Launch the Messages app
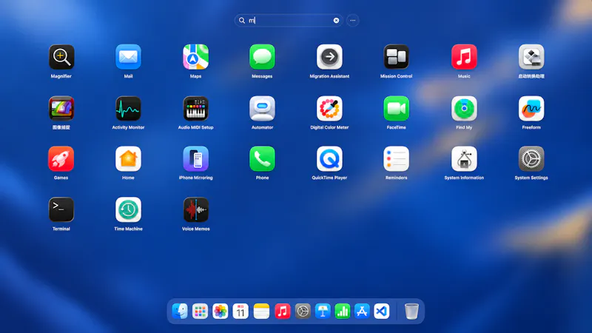This screenshot has width=592, height=333. [x=262, y=57]
